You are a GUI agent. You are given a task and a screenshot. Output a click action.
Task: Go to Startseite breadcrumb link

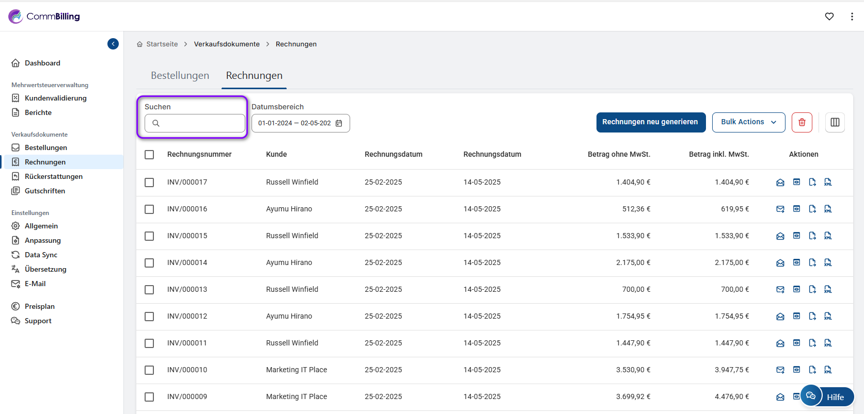pos(162,44)
